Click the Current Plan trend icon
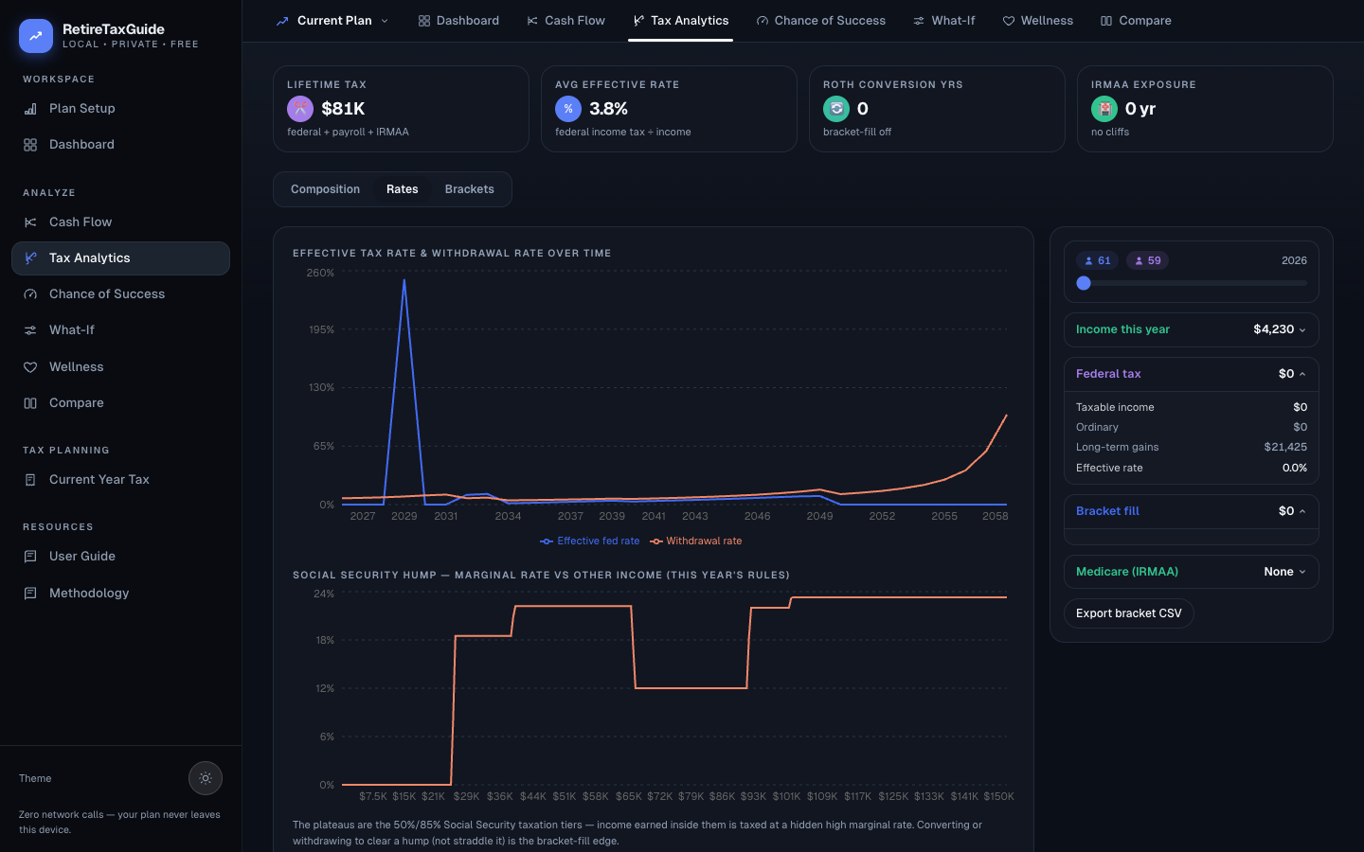 pos(282,21)
